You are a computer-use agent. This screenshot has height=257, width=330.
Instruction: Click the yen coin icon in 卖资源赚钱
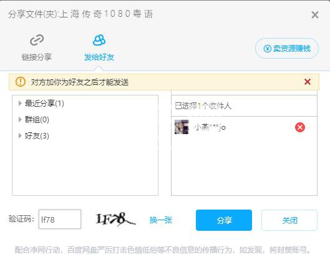point(267,49)
